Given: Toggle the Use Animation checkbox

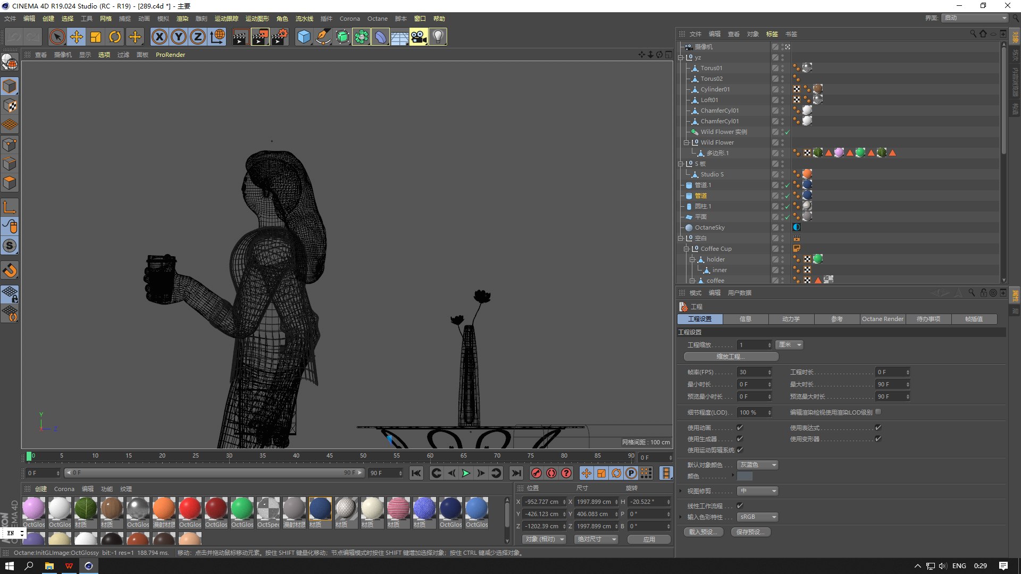Looking at the screenshot, I should (740, 427).
